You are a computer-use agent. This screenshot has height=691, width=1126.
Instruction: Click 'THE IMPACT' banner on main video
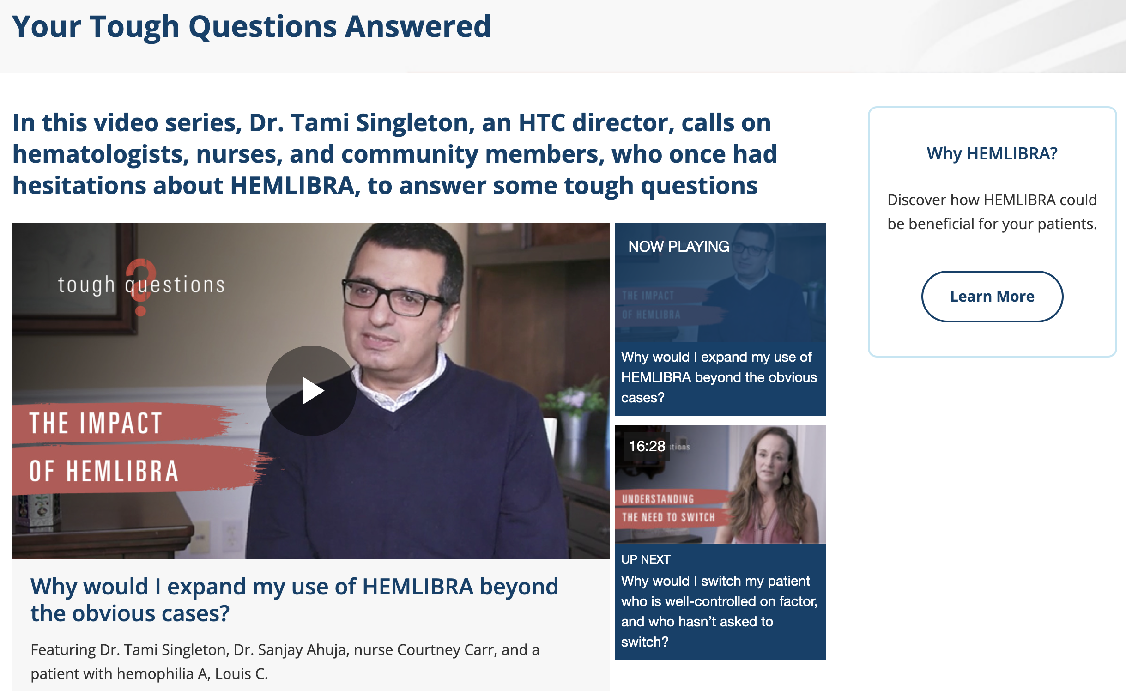(x=96, y=423)
